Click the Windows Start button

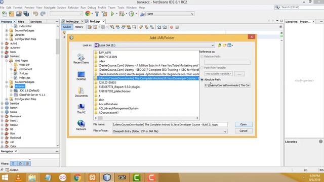(x=5, y=177)
